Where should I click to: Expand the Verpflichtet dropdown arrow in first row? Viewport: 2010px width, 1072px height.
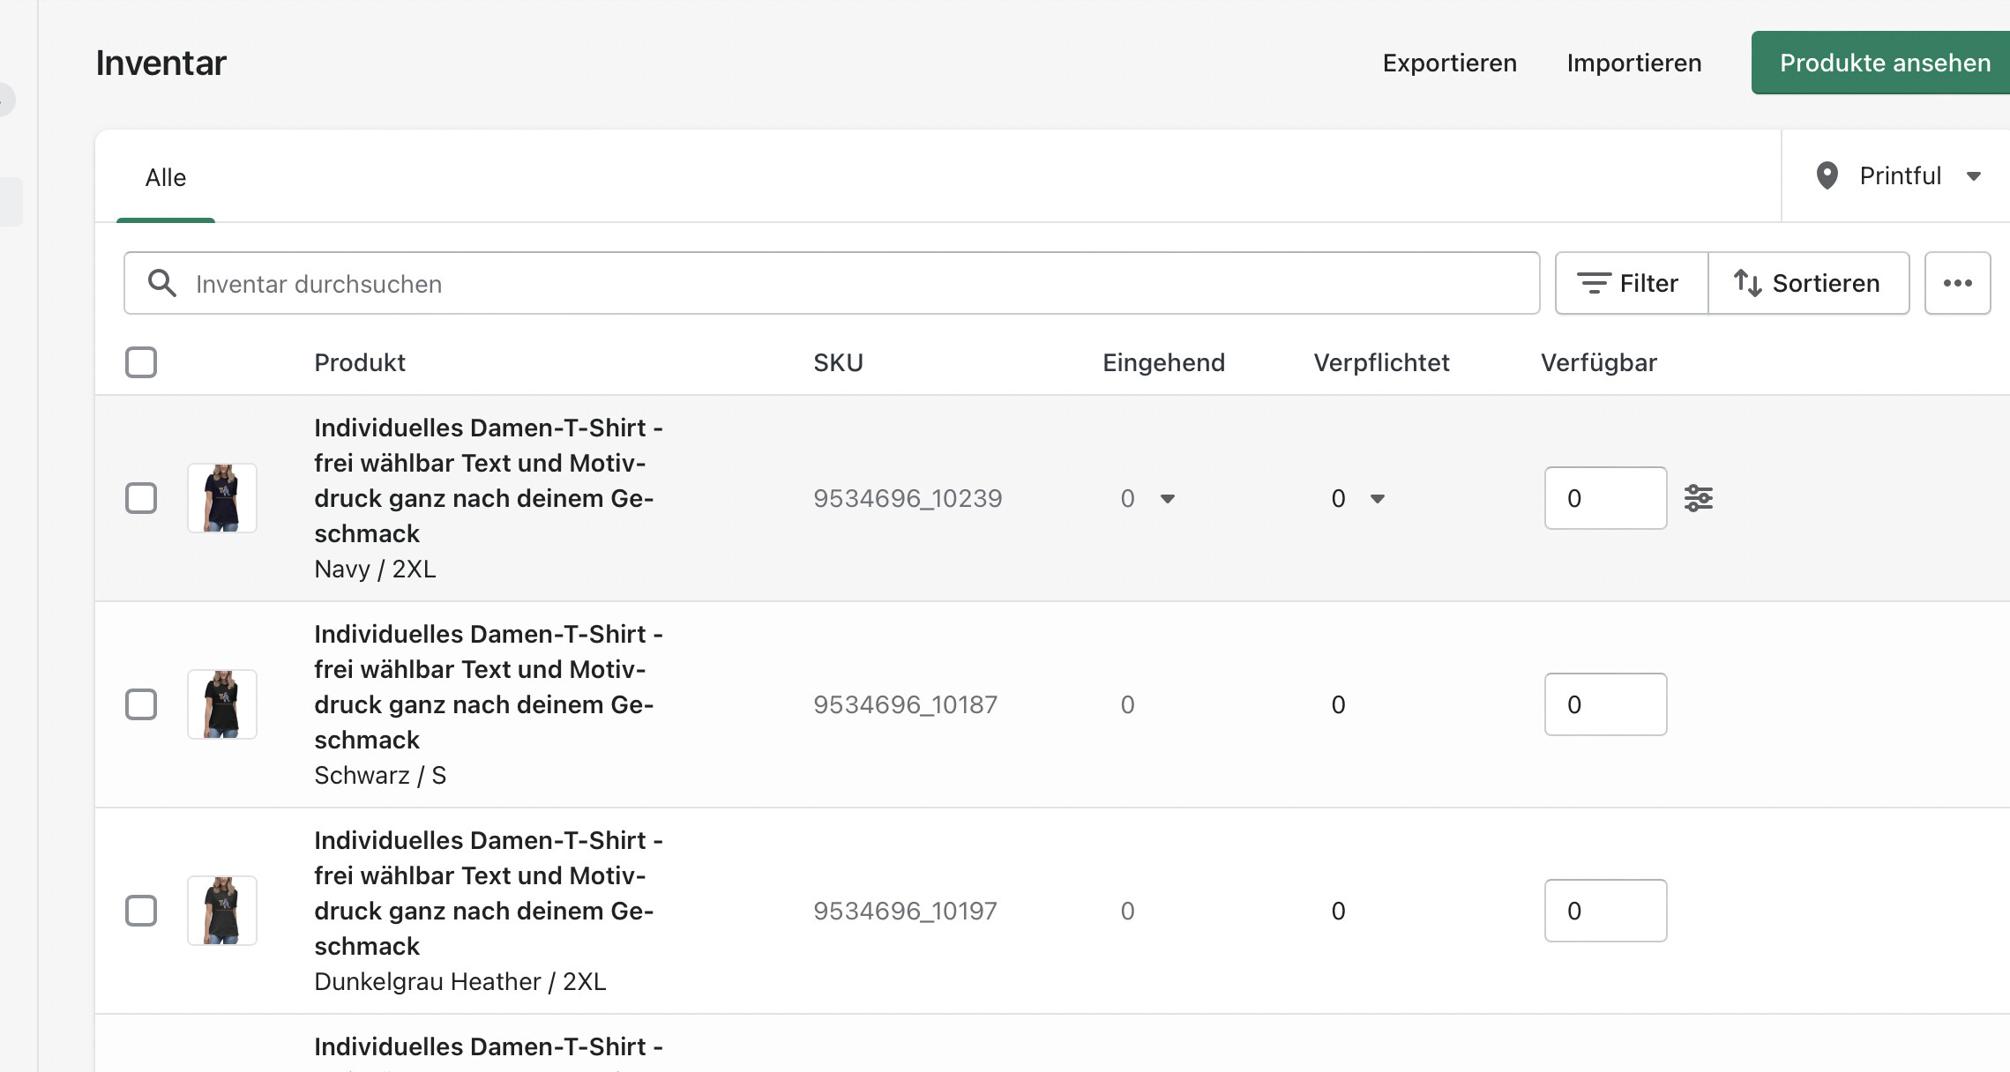1378,499
